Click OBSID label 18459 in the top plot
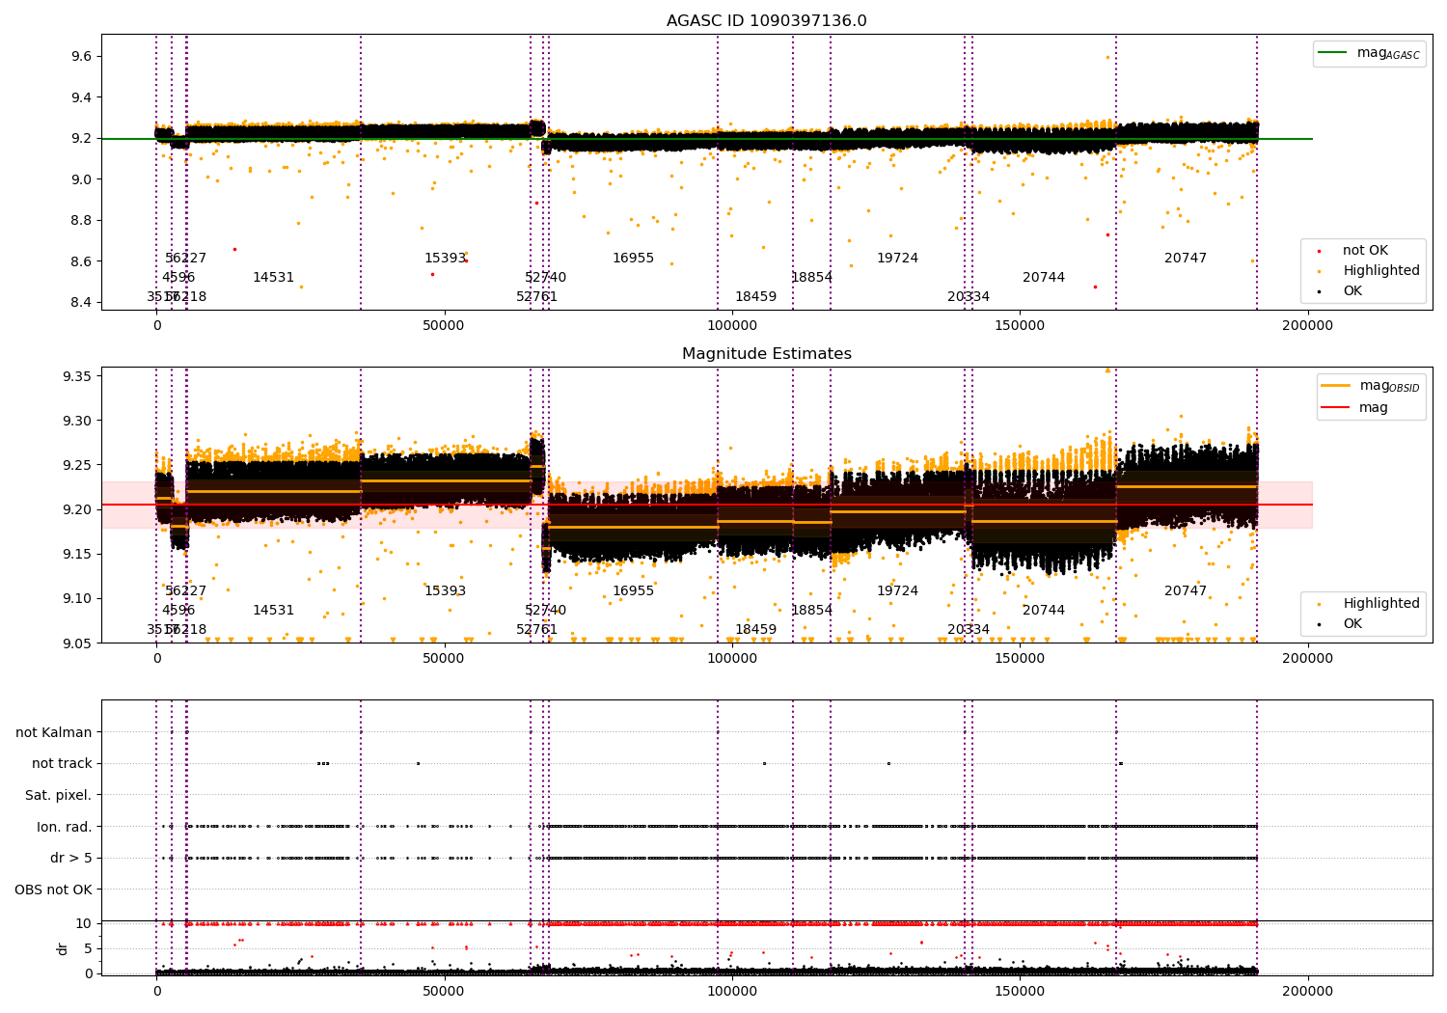Screen dimensions: 1447x1013 (x=756, y=297)
